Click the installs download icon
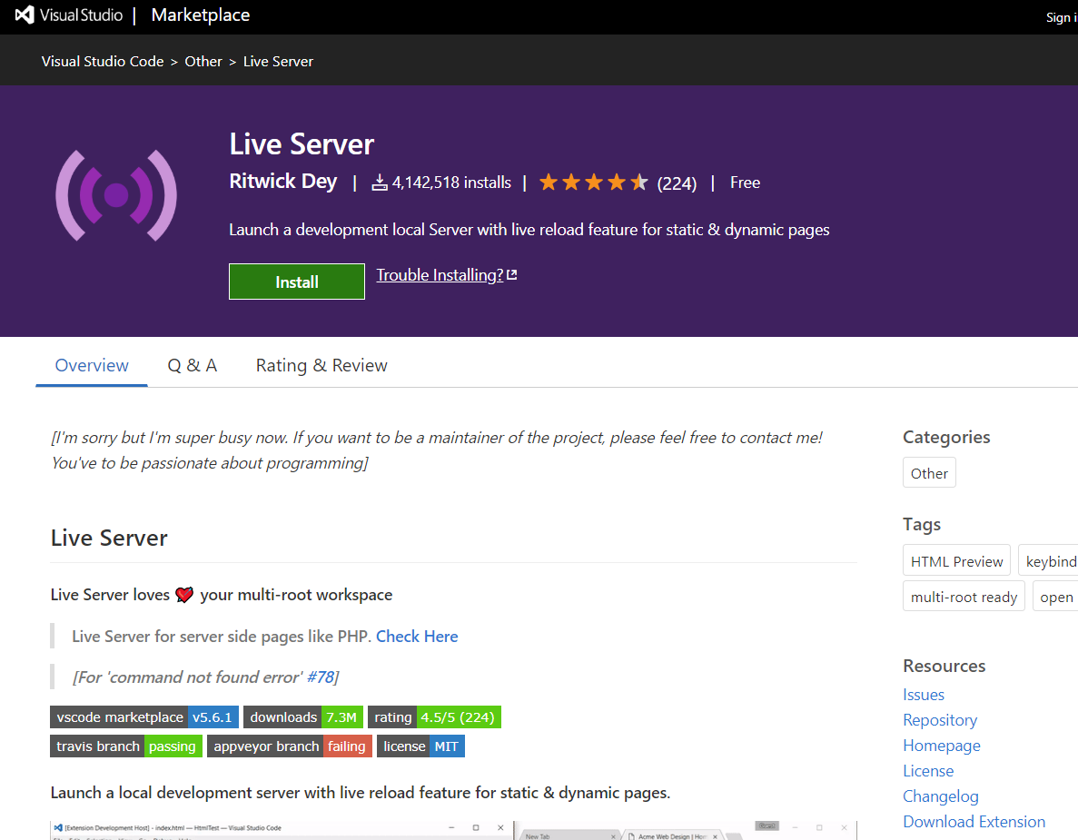Viewport: 1078px width, 840px height. click(x=380, y=183)
